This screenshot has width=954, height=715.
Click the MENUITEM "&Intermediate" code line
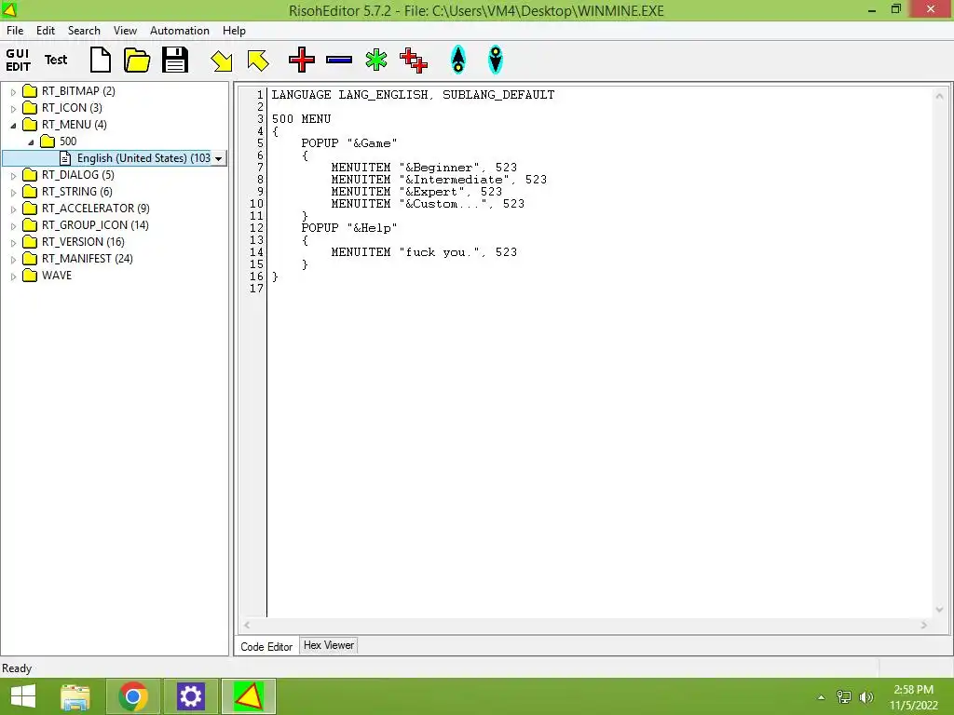439,180
